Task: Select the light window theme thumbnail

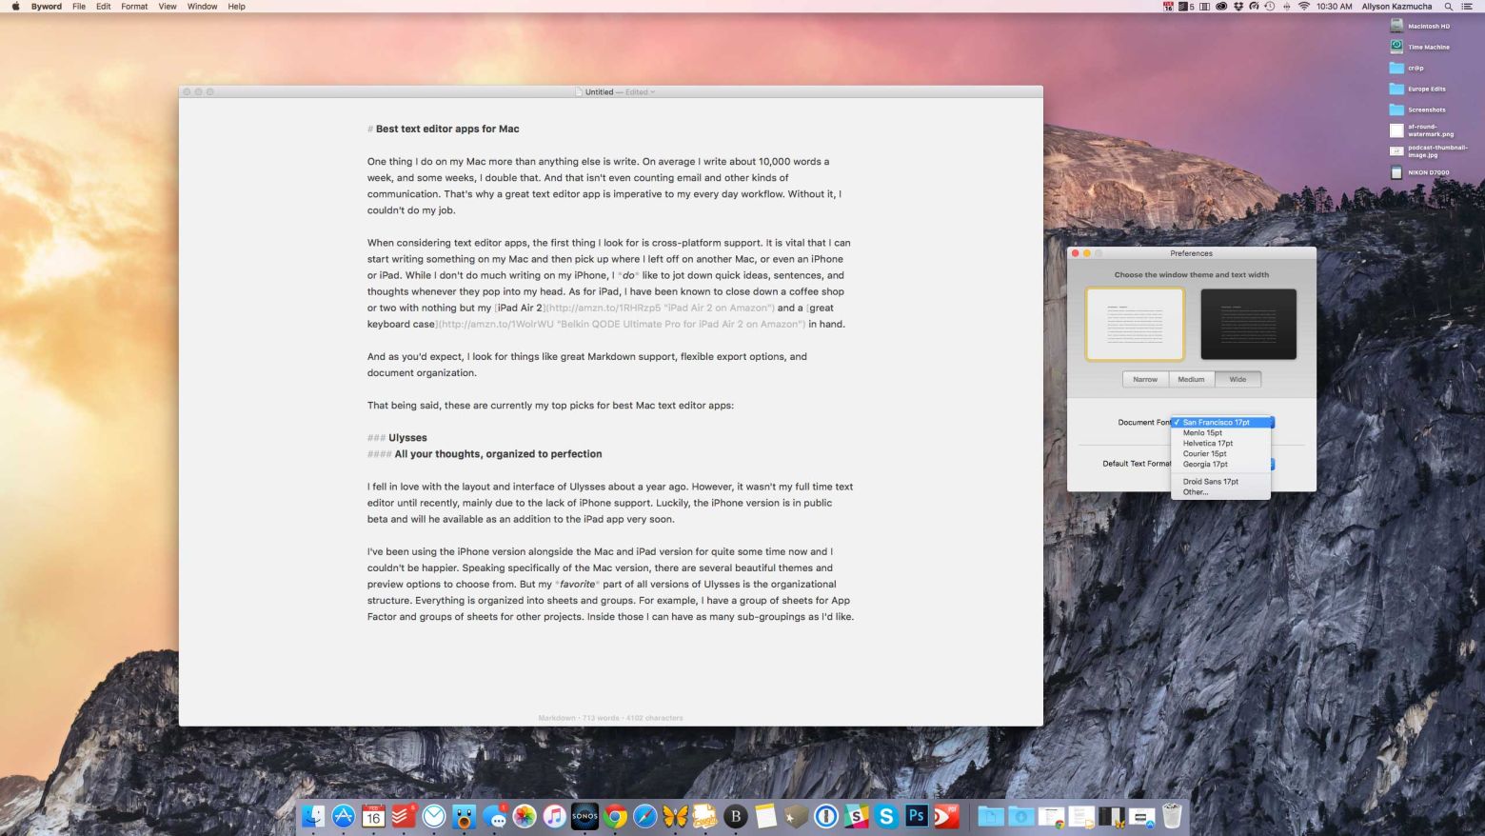Action: coord(1135,325)
